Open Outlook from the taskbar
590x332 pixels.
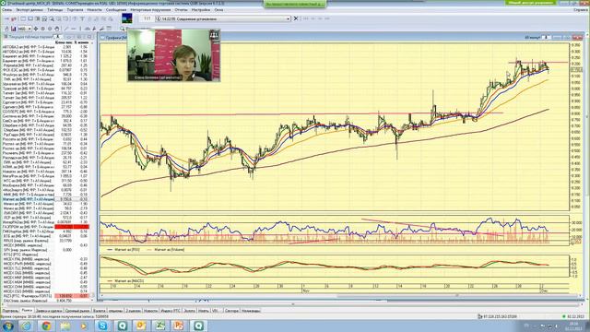click(x=141, y=326)
